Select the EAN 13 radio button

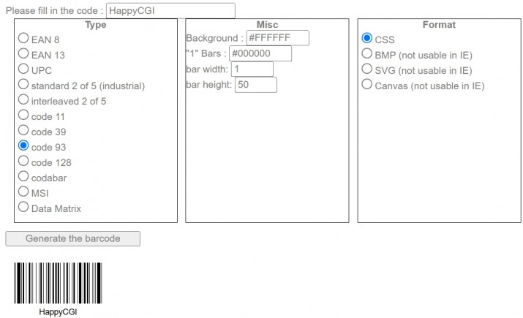pyautogui.click(x=23, y=53)
